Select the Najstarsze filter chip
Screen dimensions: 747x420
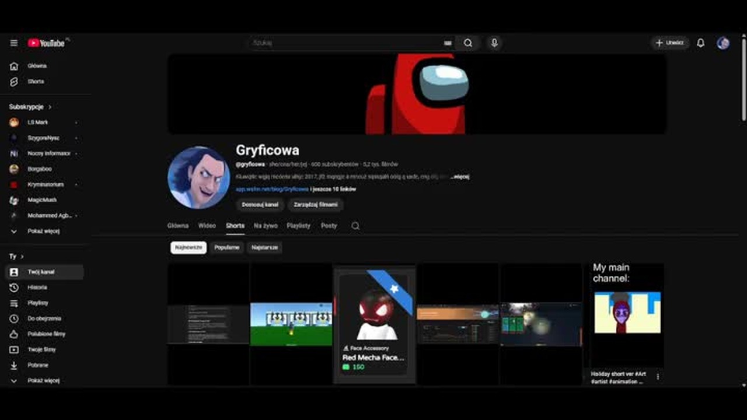[x=264, y=247]
